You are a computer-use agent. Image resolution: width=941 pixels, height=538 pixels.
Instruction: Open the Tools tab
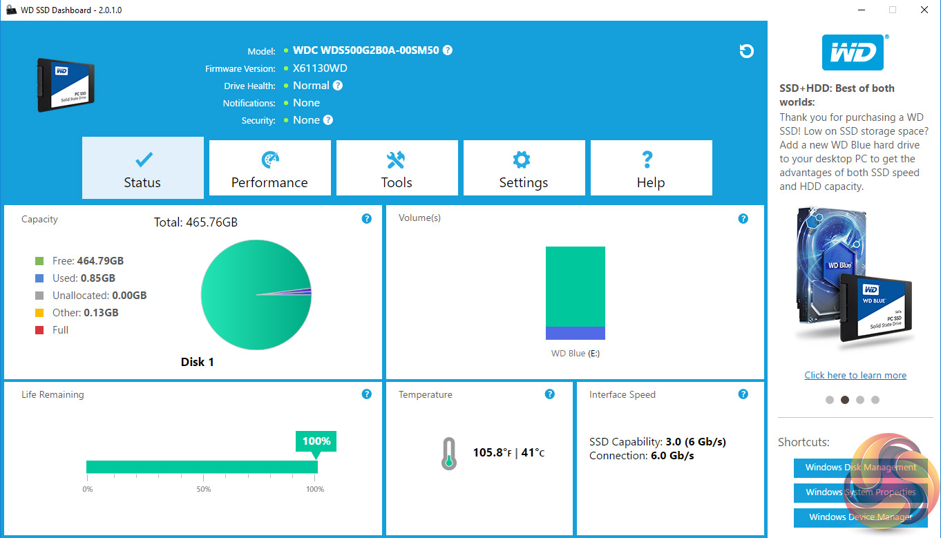tap(397, 169)
